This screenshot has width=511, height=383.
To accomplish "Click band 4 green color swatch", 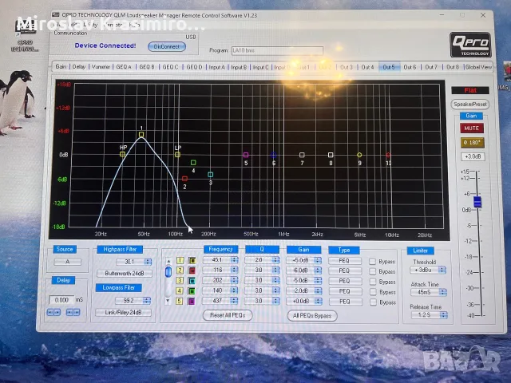I will 192,290.
